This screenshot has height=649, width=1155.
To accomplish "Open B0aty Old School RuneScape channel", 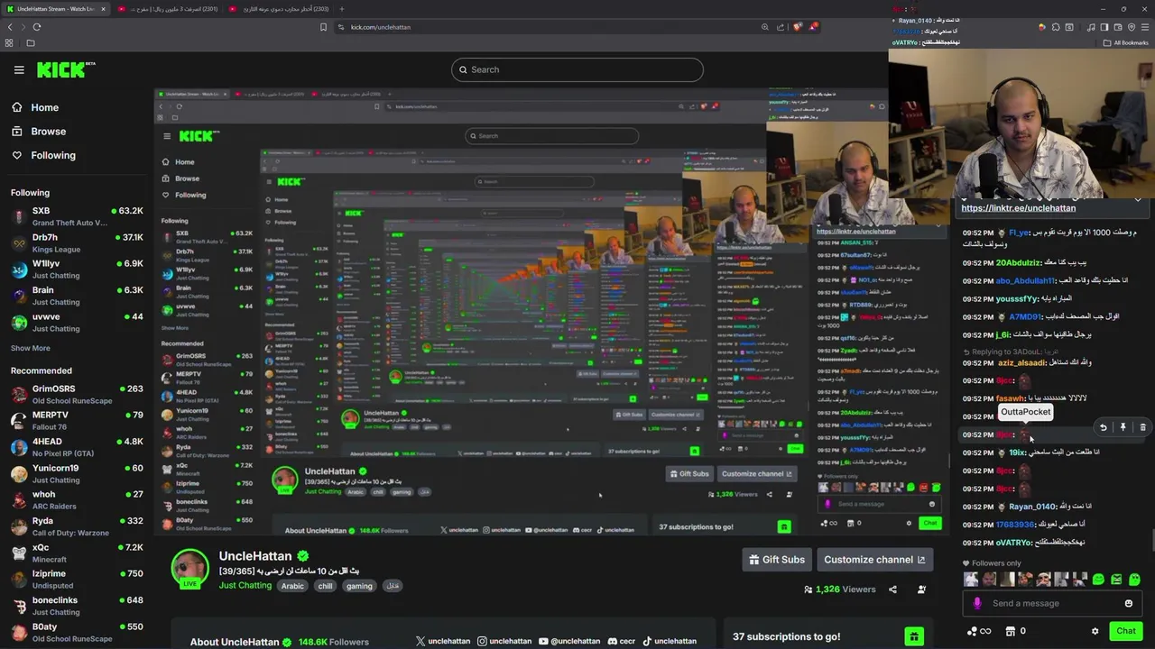I will coord(76,632).
